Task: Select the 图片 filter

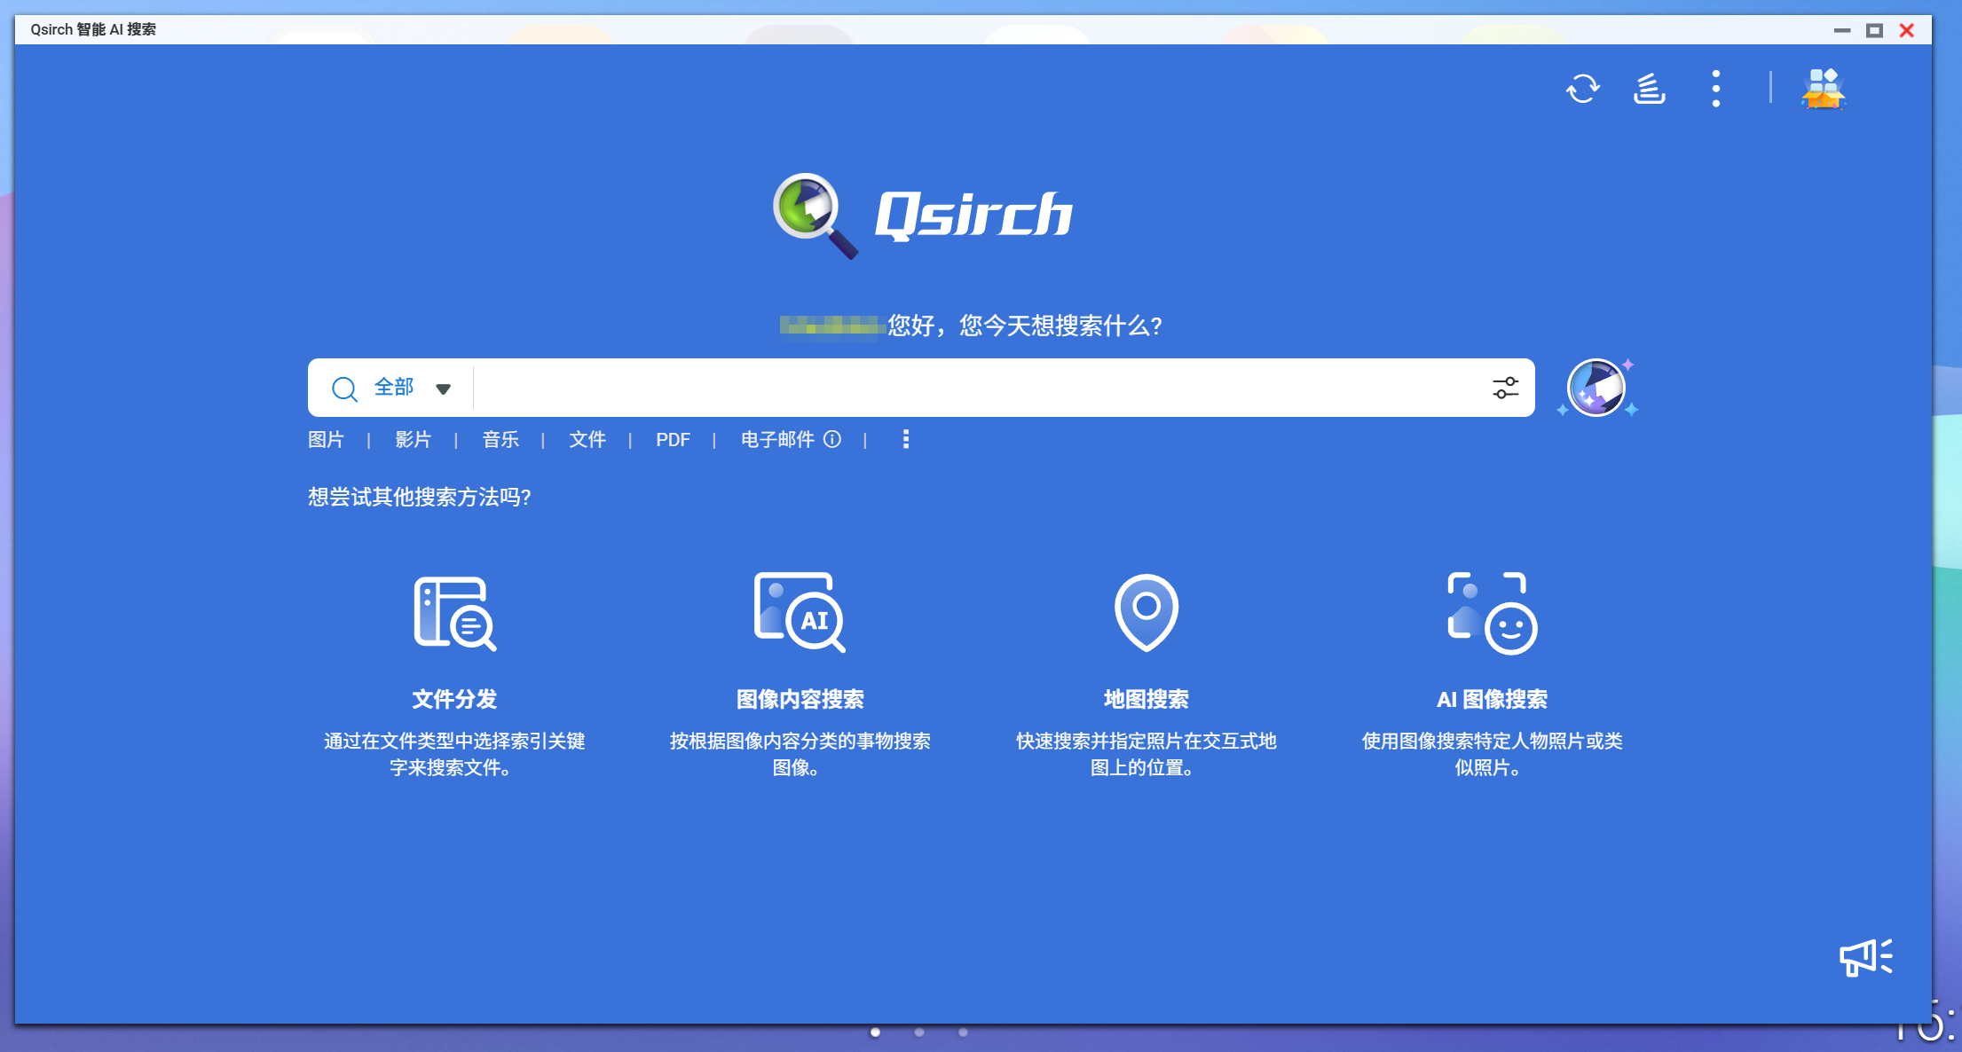Action: [x=326, y=439]
